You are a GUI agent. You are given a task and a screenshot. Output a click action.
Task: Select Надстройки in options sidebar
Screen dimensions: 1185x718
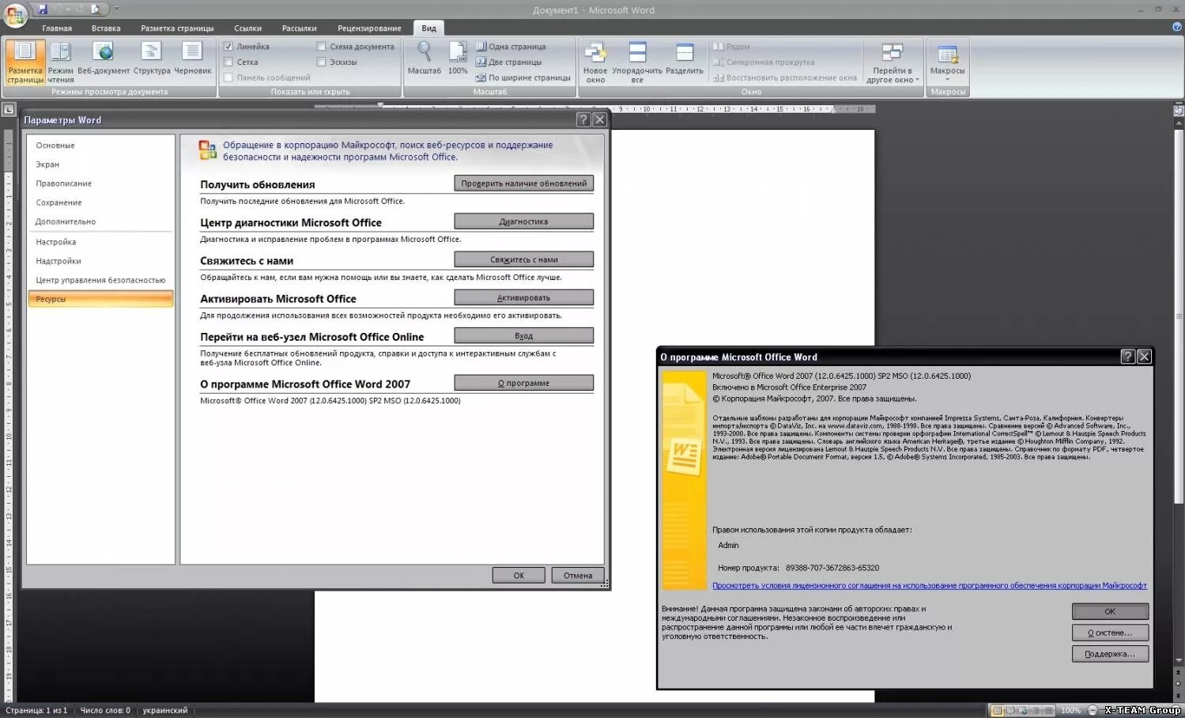click(x=100, y=261)
